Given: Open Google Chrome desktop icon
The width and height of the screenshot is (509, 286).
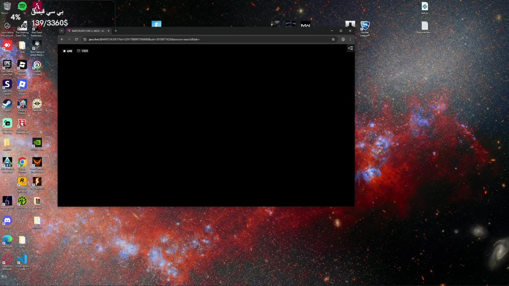Looking at the screenshot, I should 22,165.
